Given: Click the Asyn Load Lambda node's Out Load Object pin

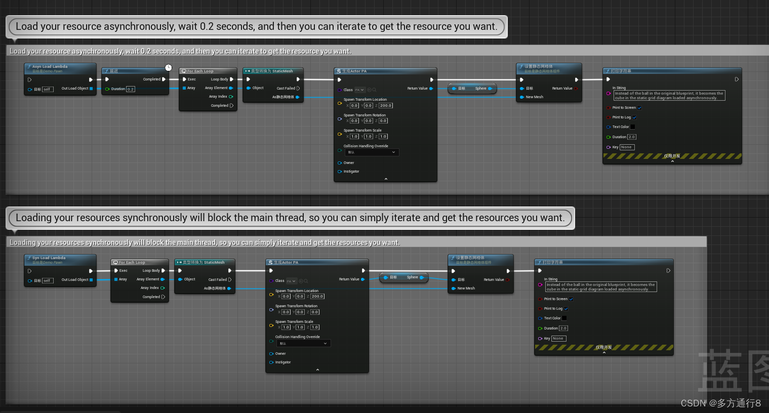Looking at the screenshot, I should click(x=91, y=89).
